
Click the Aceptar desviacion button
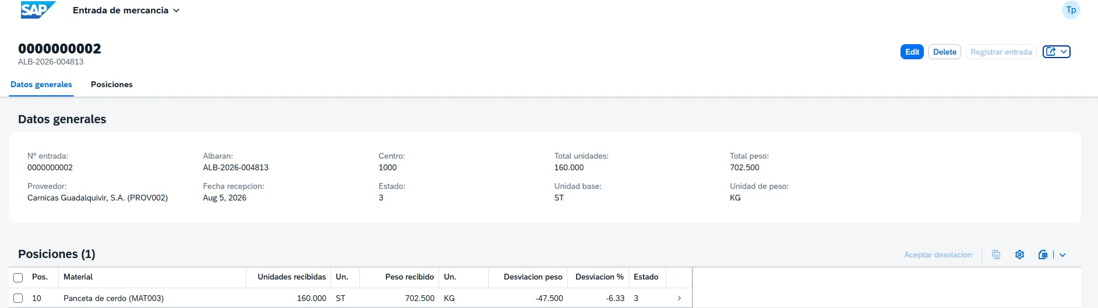938,255
